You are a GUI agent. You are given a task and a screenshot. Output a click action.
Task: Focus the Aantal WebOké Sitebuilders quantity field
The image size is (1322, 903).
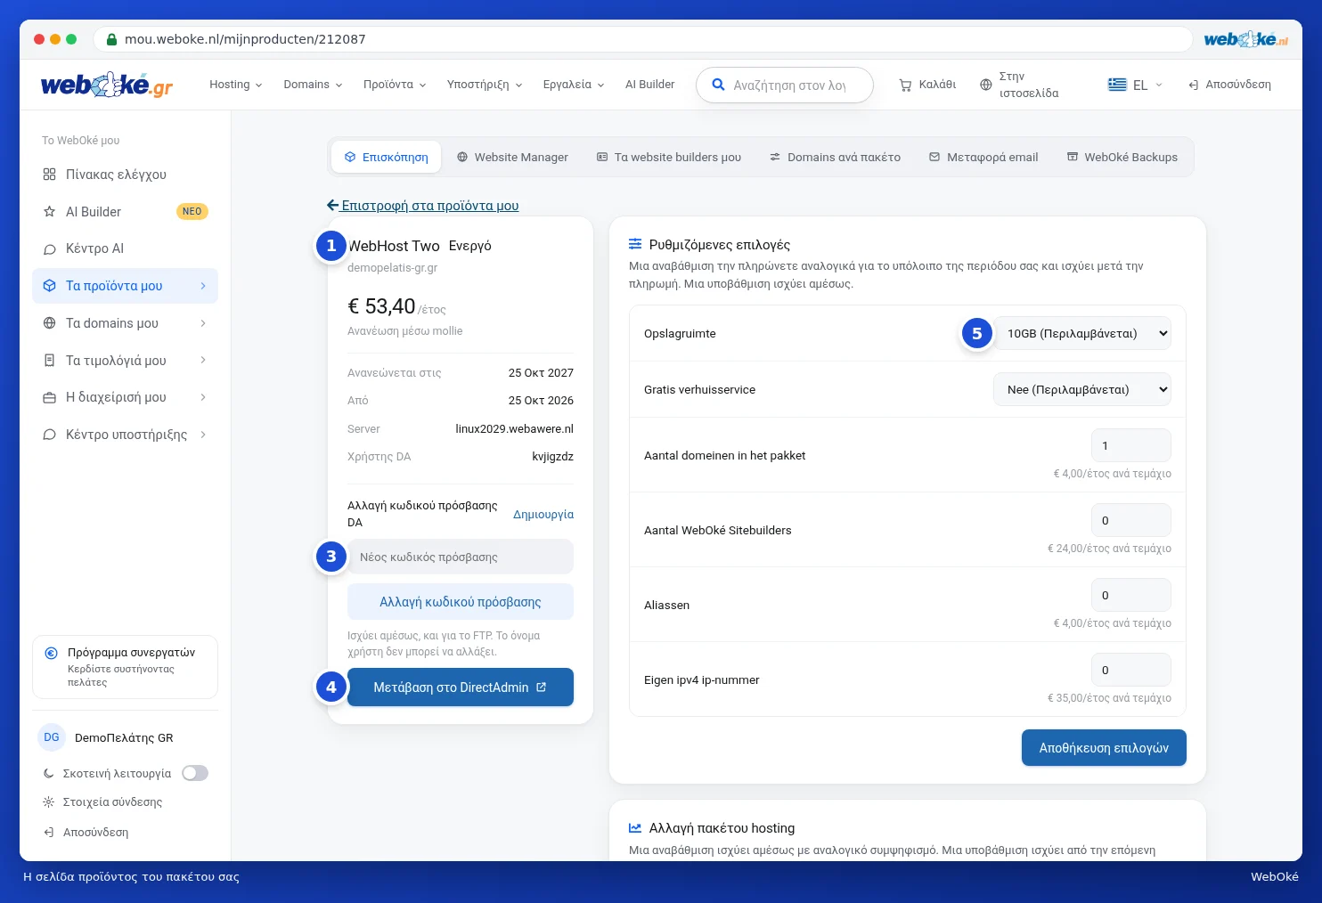pyautogui.click(x=1131, y=520)
